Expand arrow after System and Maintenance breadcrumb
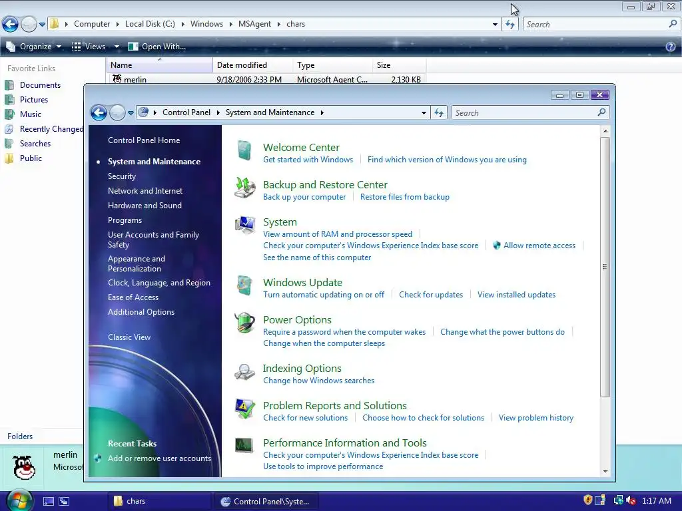Viewport: 682px width, 511px height. (x=322, y=112)
